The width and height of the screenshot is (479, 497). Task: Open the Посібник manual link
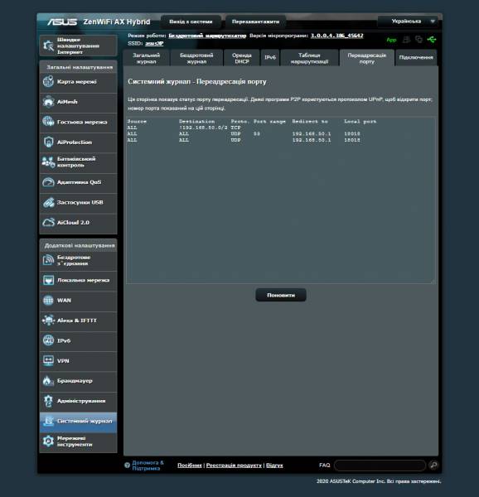[190, 466]
